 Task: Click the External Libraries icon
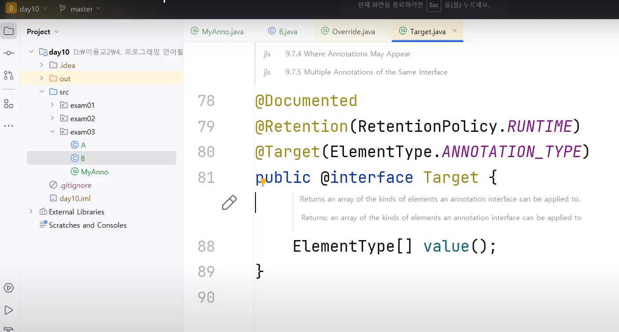click(x=43, y=212)
